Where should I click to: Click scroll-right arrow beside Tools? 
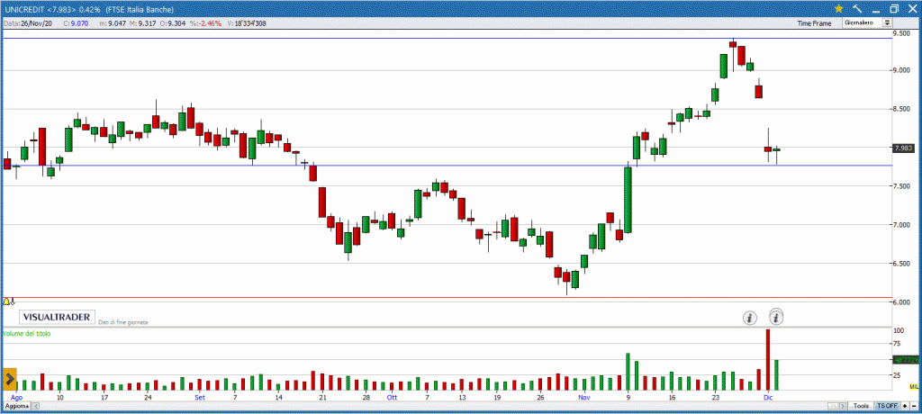point(844,407)
